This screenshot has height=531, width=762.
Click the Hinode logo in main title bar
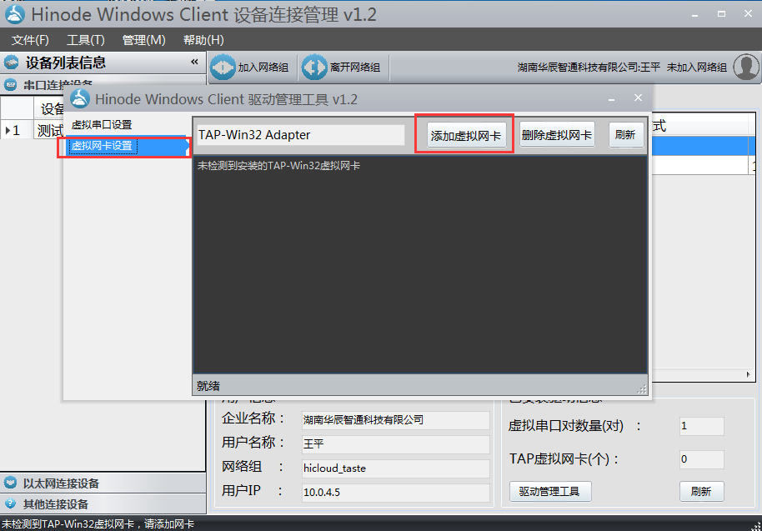[17, 13]
